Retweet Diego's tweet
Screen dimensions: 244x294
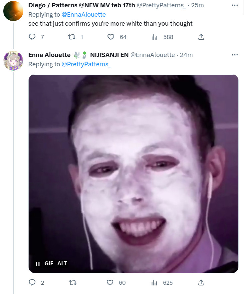tap(72, 37)
